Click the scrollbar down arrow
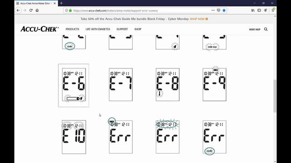This screenshot has height=163, width=291. coord(275,162)
